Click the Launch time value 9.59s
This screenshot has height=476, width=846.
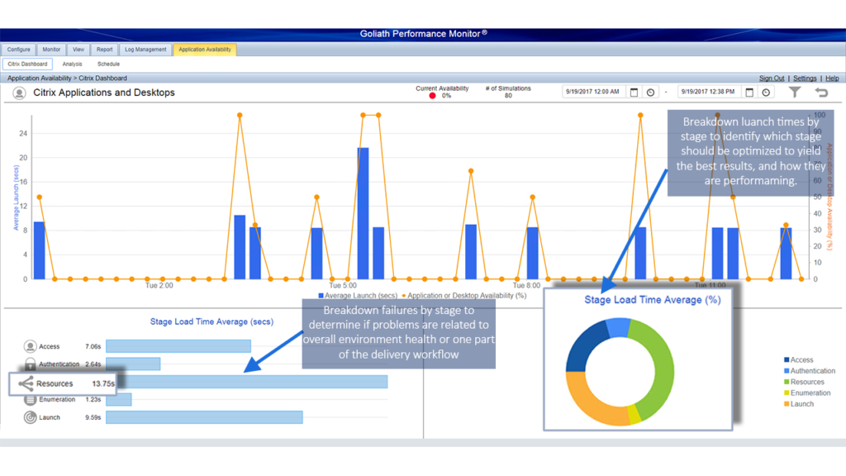(93, 417)
